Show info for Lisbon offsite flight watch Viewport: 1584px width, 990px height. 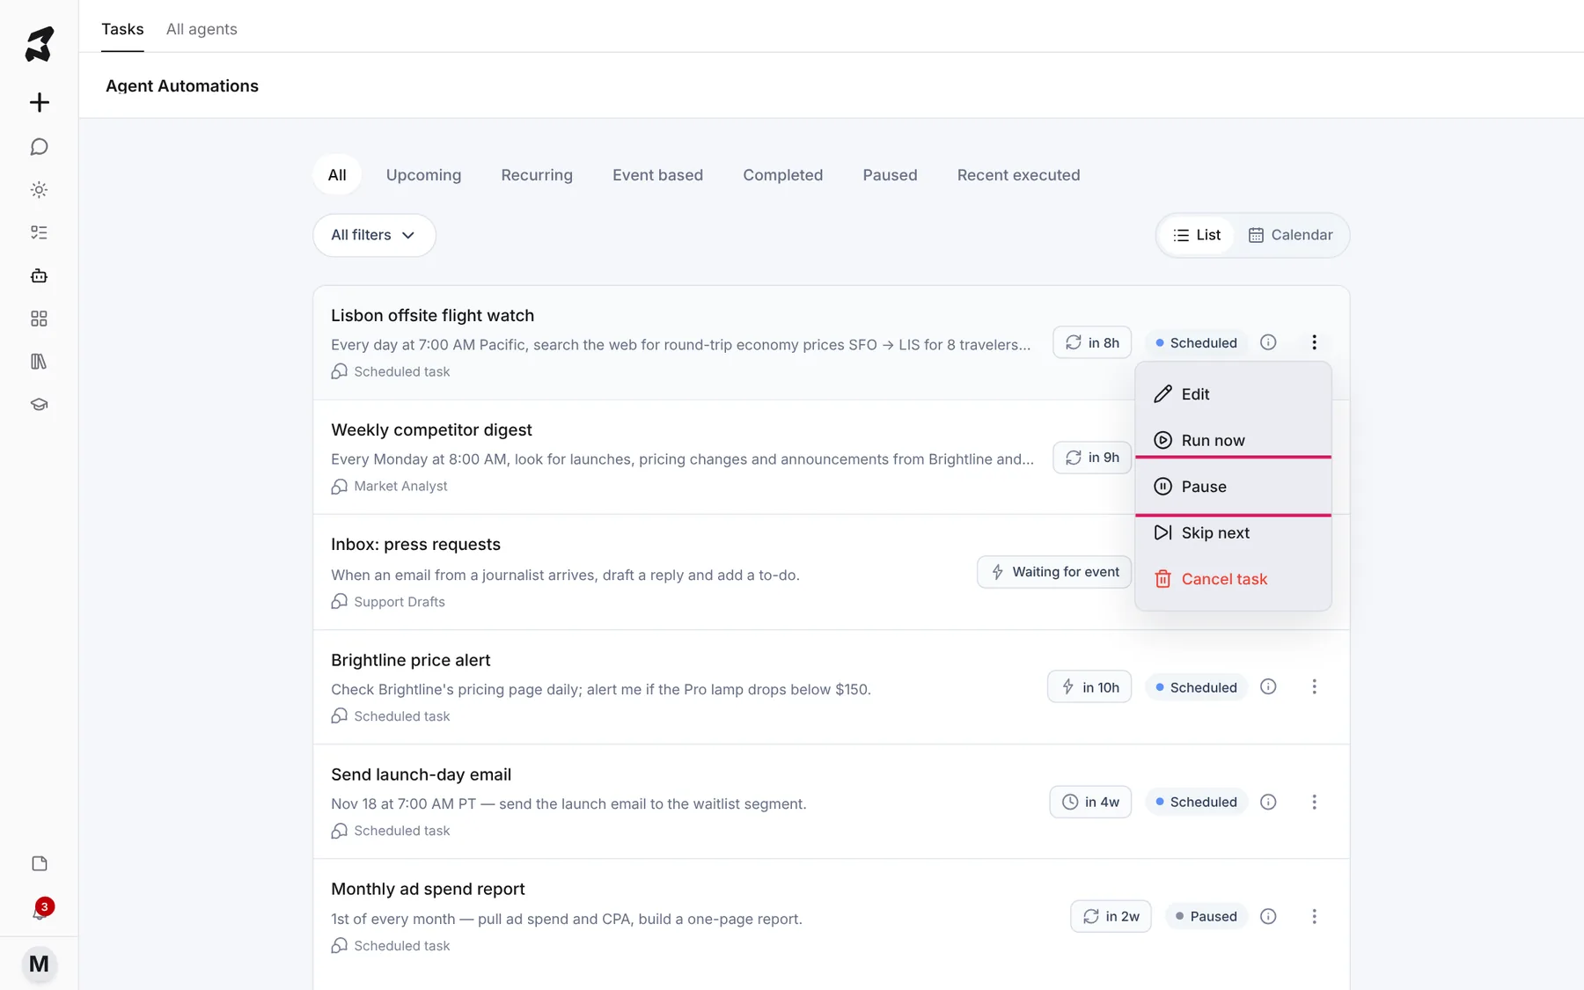1268,342
